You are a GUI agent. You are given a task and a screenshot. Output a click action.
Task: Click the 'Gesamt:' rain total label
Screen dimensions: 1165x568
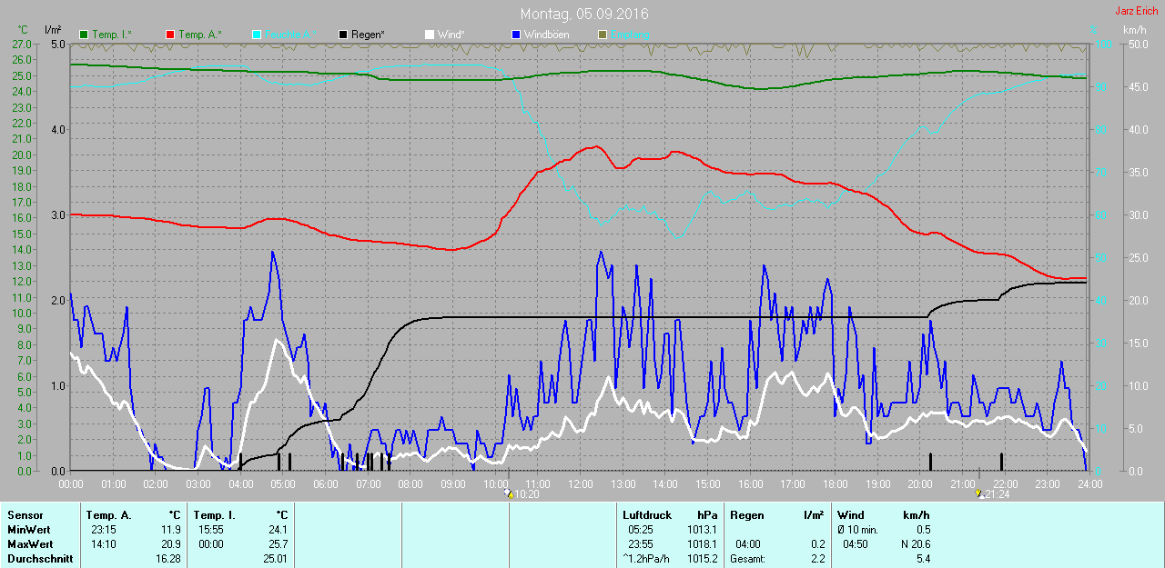click(747, 559)
